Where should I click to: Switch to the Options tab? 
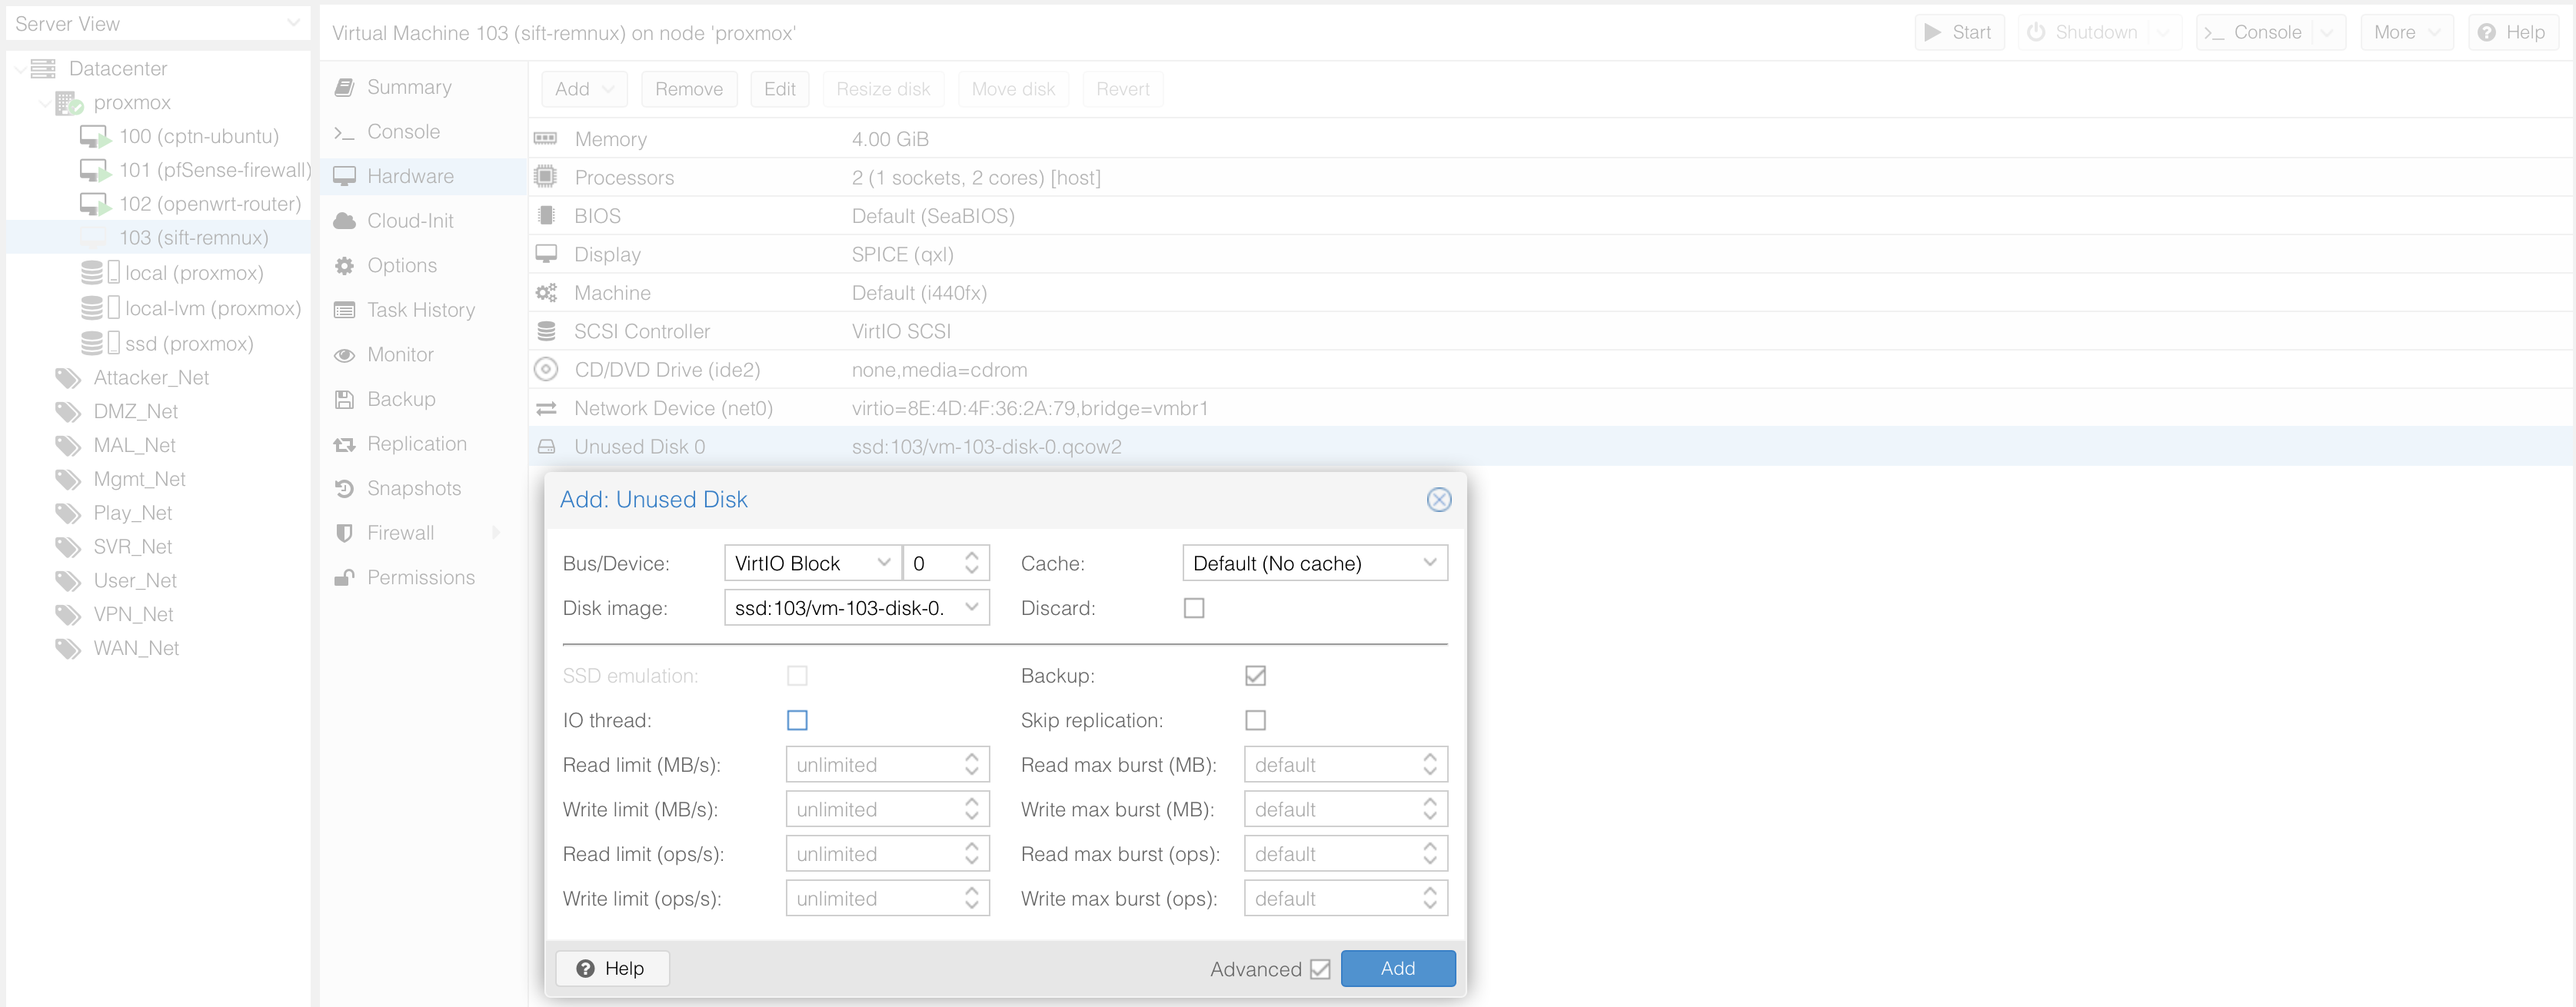(401, 265)
